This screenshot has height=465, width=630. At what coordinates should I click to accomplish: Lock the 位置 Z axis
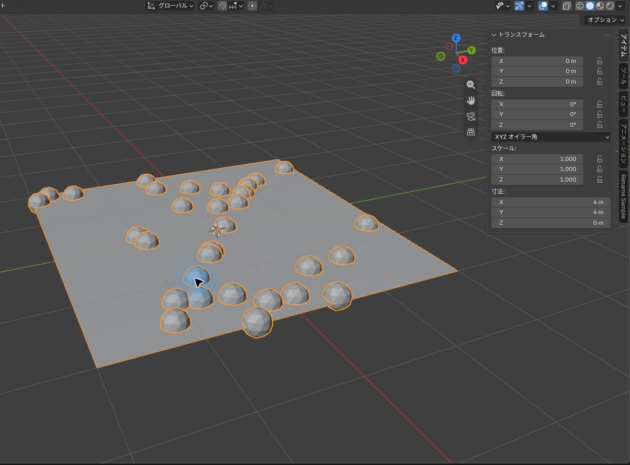[599, 82]
